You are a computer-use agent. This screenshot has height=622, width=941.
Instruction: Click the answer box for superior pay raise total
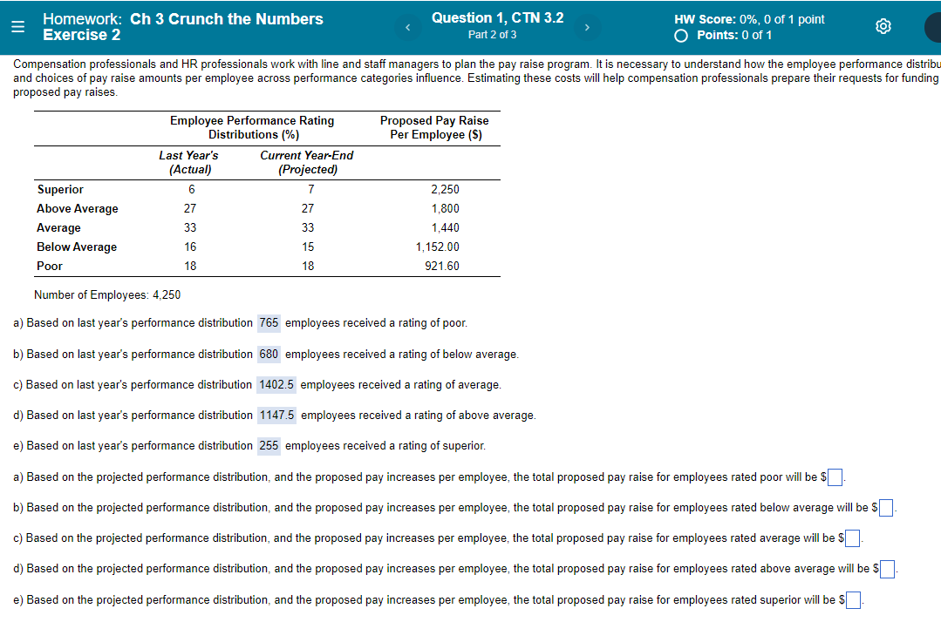[854, 599]
